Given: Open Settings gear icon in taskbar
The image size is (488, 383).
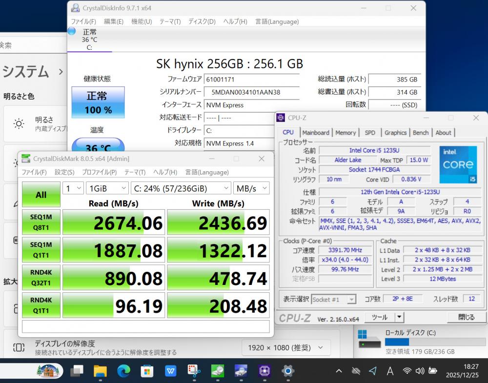Looking at the screenshot, I should coord(288,371).
